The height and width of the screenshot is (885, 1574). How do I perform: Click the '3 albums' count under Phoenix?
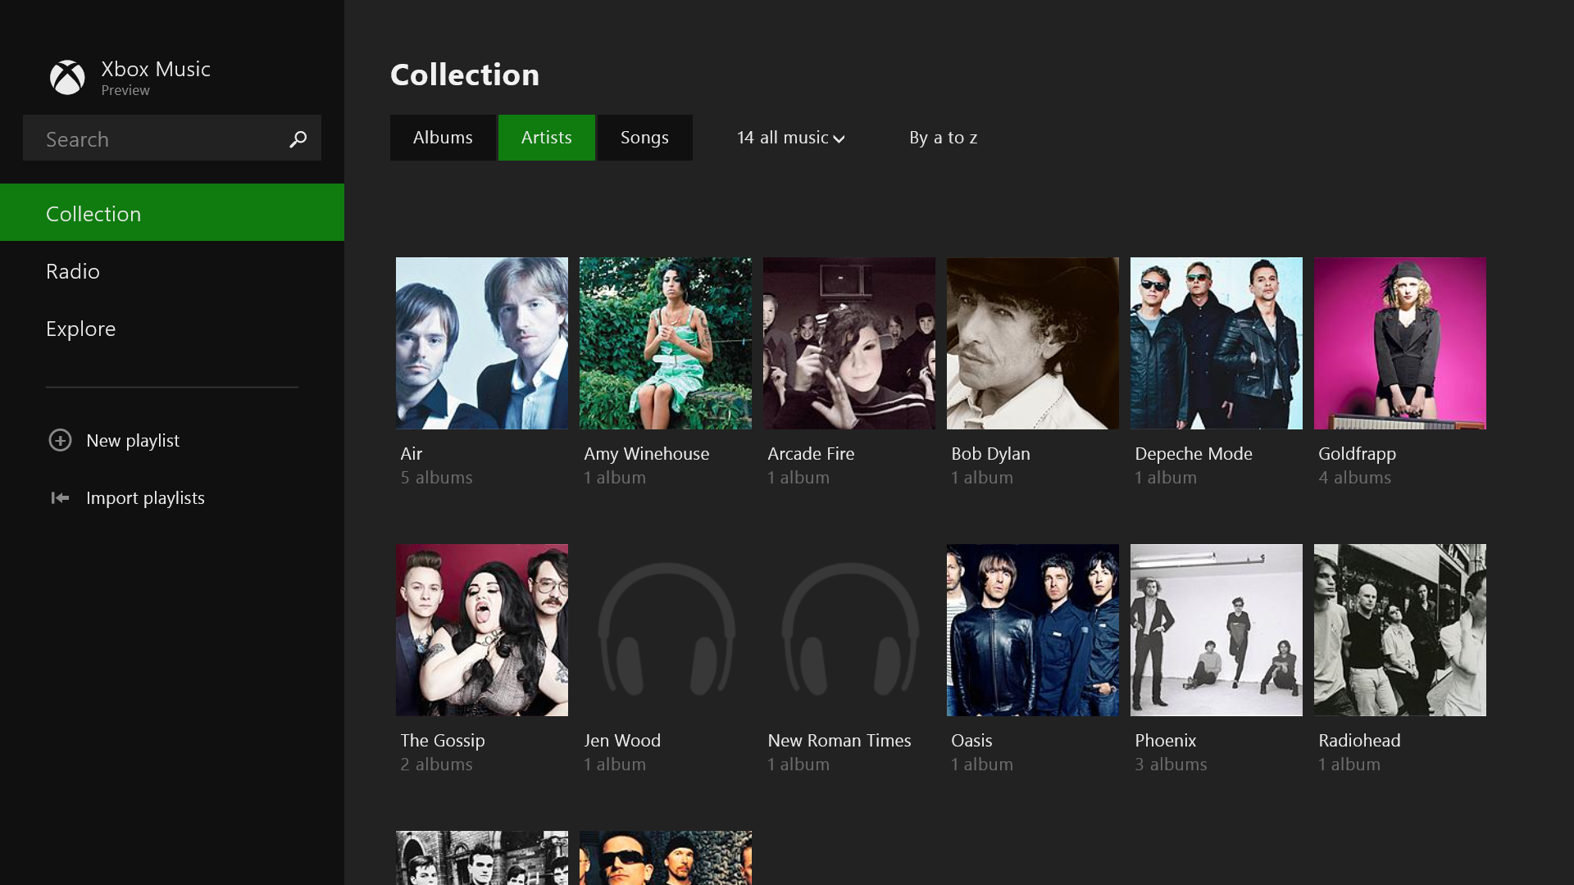click(1171, 764)
